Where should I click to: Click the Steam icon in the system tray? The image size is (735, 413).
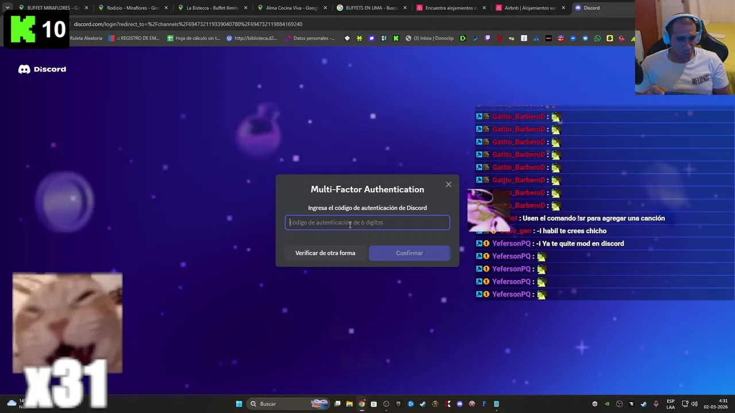pyautogui.click(x=644, y=404)
